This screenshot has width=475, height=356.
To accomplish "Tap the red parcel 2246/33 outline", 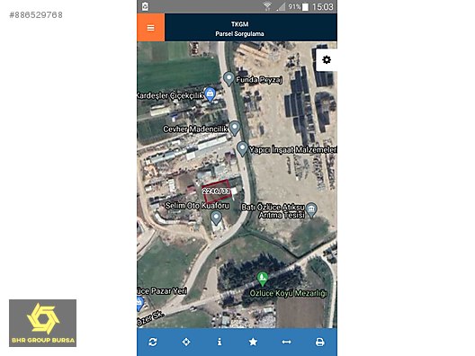I will [217, 191].
